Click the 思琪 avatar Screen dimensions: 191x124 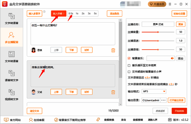coord(33,50)
